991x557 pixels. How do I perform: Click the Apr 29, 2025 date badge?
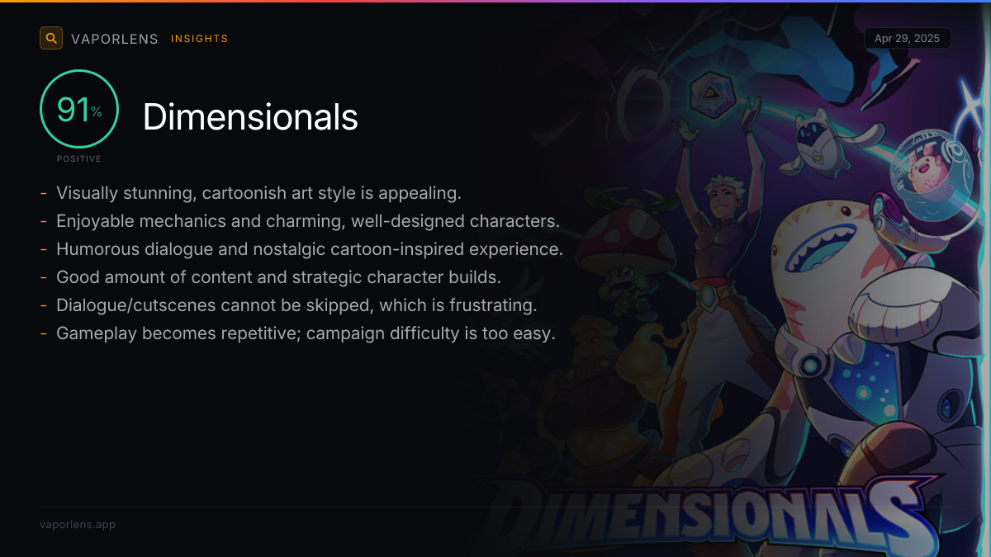908,39
